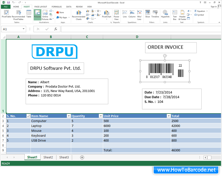Switch to the HOME tab
The image size is (222, 176).
[x=16, y=7]
